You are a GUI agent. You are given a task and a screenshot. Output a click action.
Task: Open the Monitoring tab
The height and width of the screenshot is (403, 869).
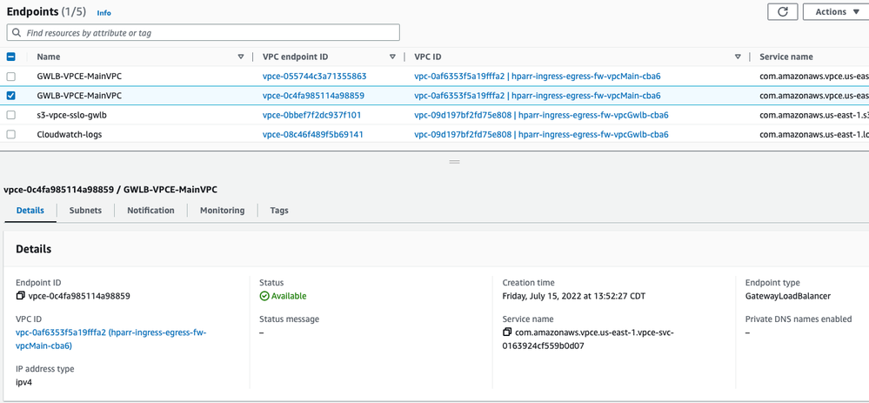point(222,211)
